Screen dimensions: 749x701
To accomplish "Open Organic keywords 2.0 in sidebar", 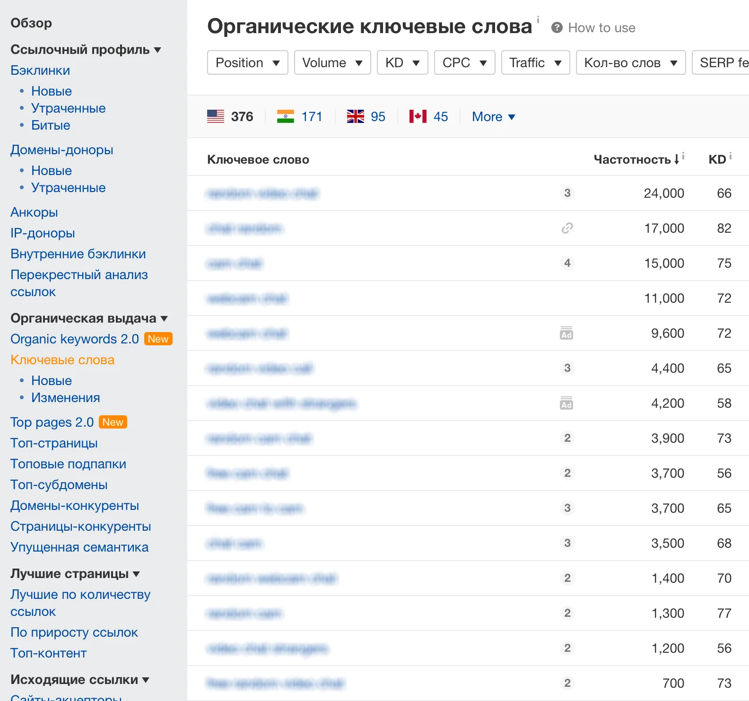I will pyautogui.click(x=75, y=339).
